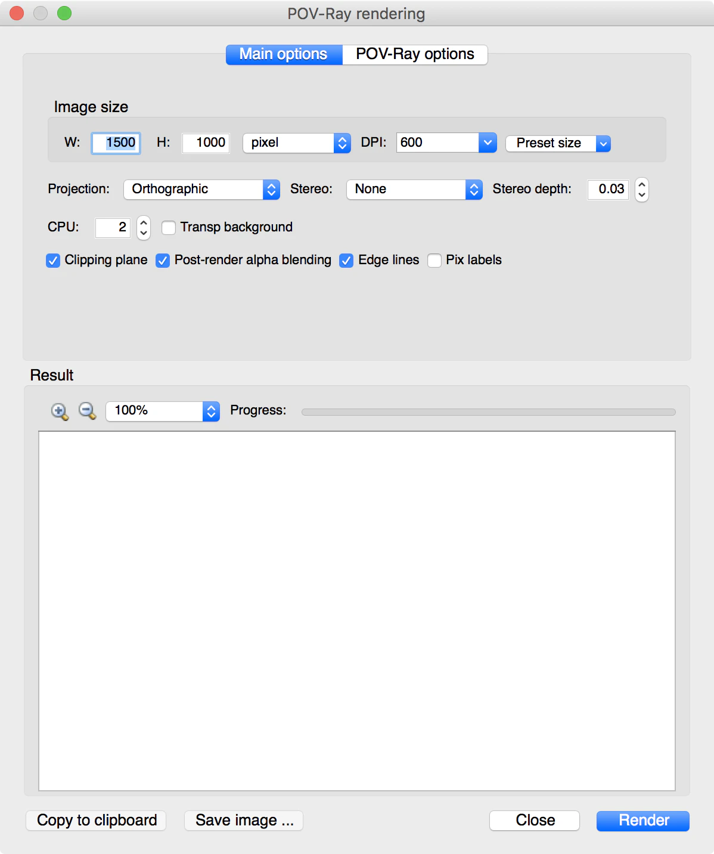This screenshot has width=714, height=854.
Task: Open the 100% zoom level dropdown
Action: pos(163,411)
